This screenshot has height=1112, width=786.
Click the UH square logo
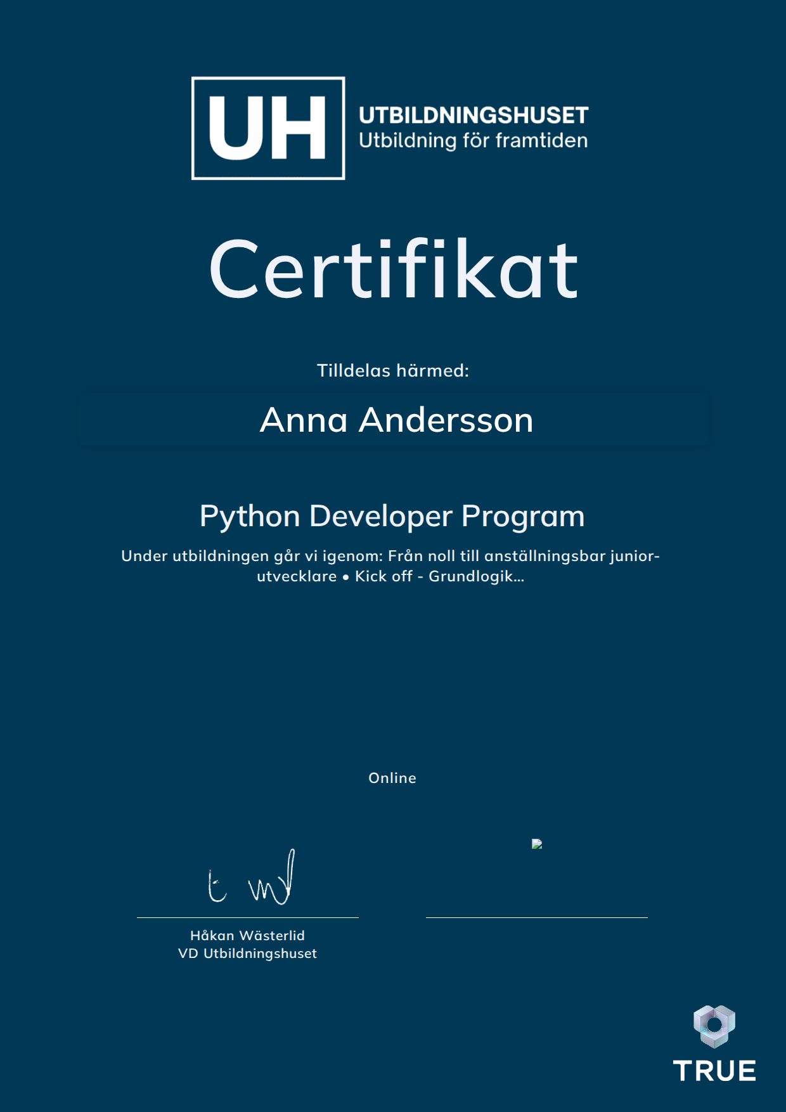(268, 128)
